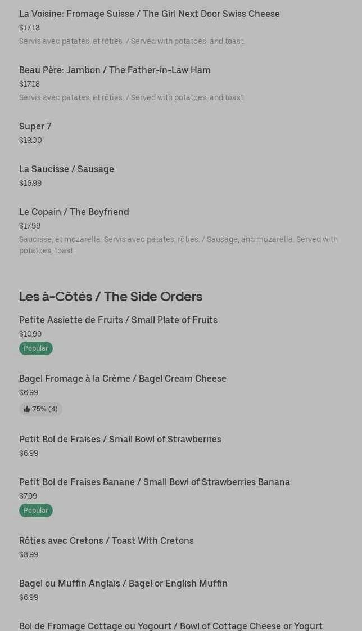This screenshot has height=631, width=362.
Task: Open Petite Assiette de Fruits item
Action: (x=118, y=320)
